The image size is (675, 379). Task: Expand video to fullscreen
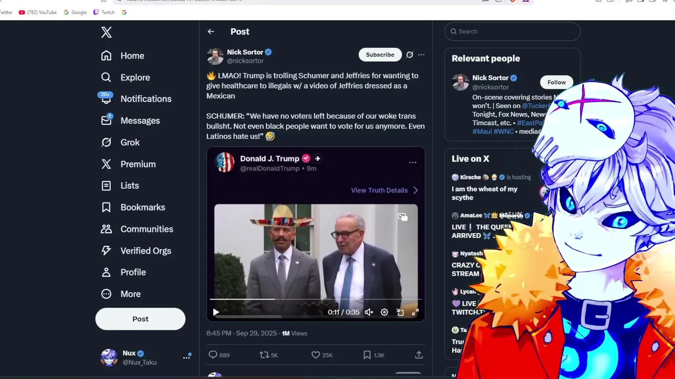click(416, 312)
